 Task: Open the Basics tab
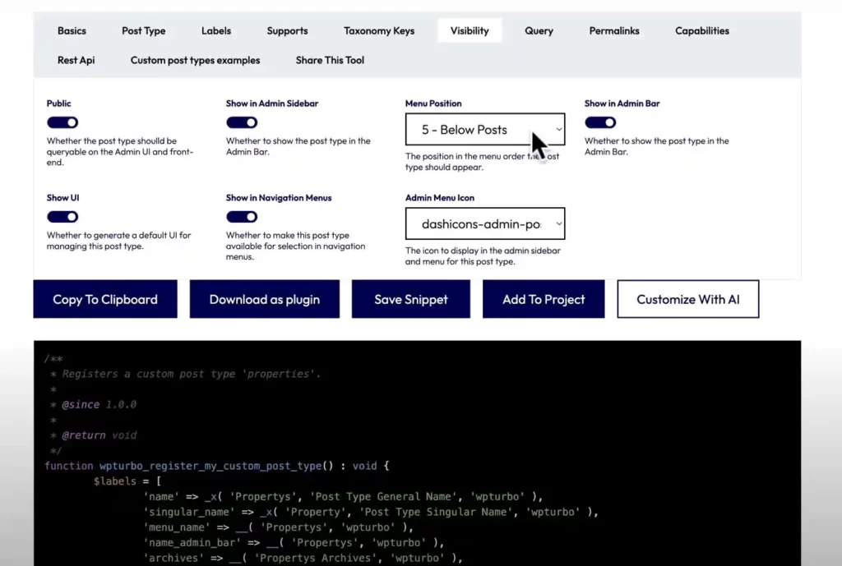coord(72,30)
